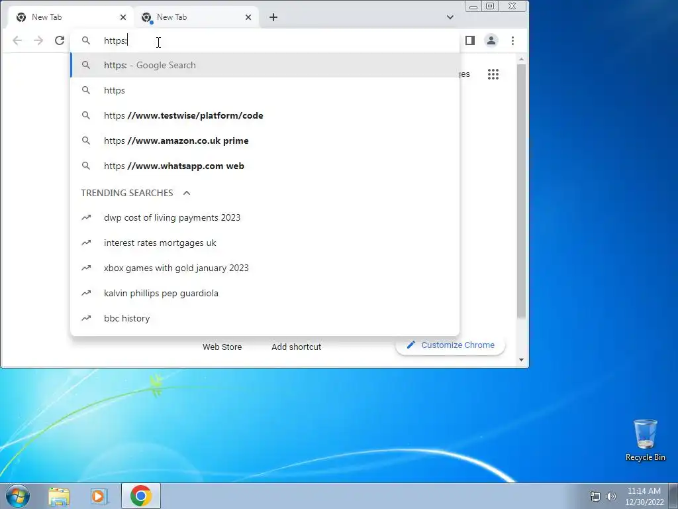Select 'kalvin phillips pep guardiola' trend
This screenshot has height=509, width=678.
[x=265, y=293]
